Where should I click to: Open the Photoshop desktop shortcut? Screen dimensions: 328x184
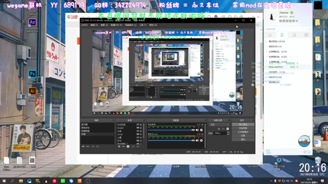[32, 74]
